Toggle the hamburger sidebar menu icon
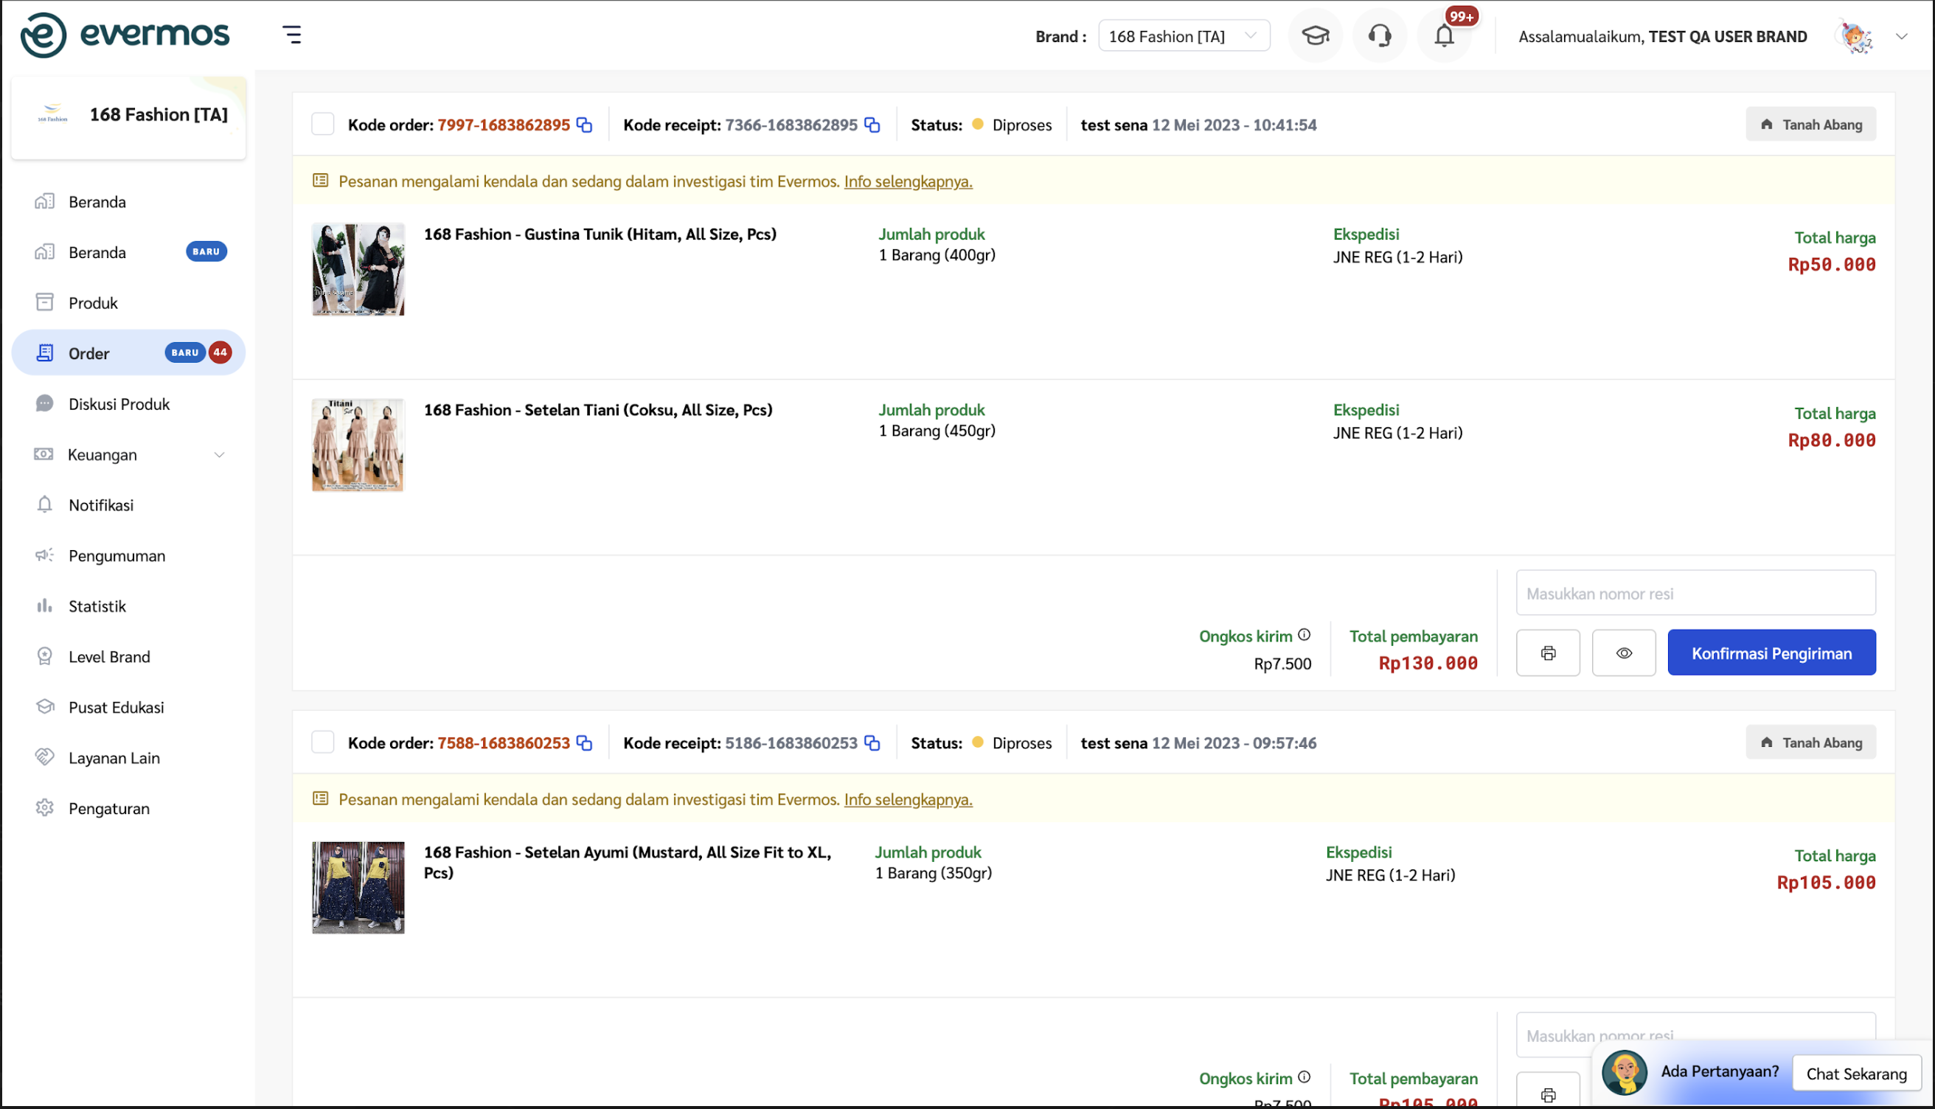The height and width of the screenshot is (1109, 1935). tap(292, 35)
